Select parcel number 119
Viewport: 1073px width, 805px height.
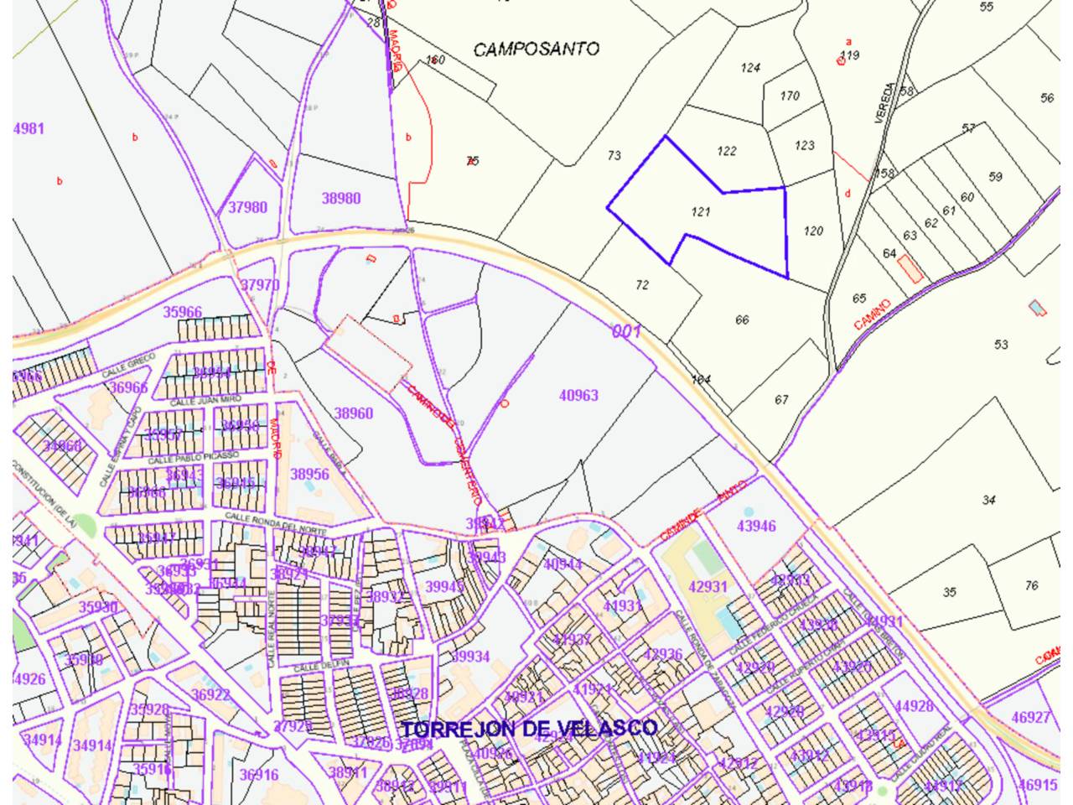pos(850,55)
